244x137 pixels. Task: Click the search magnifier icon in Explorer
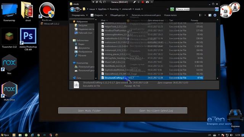(217, 9)
